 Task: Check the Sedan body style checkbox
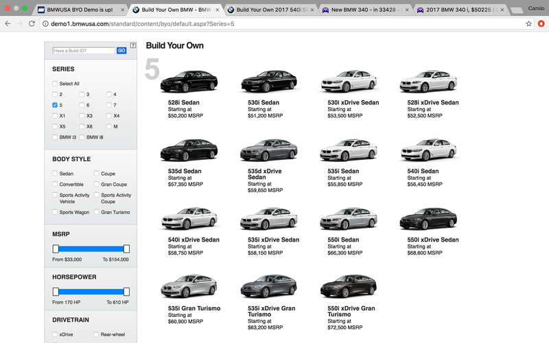point(55,174)
